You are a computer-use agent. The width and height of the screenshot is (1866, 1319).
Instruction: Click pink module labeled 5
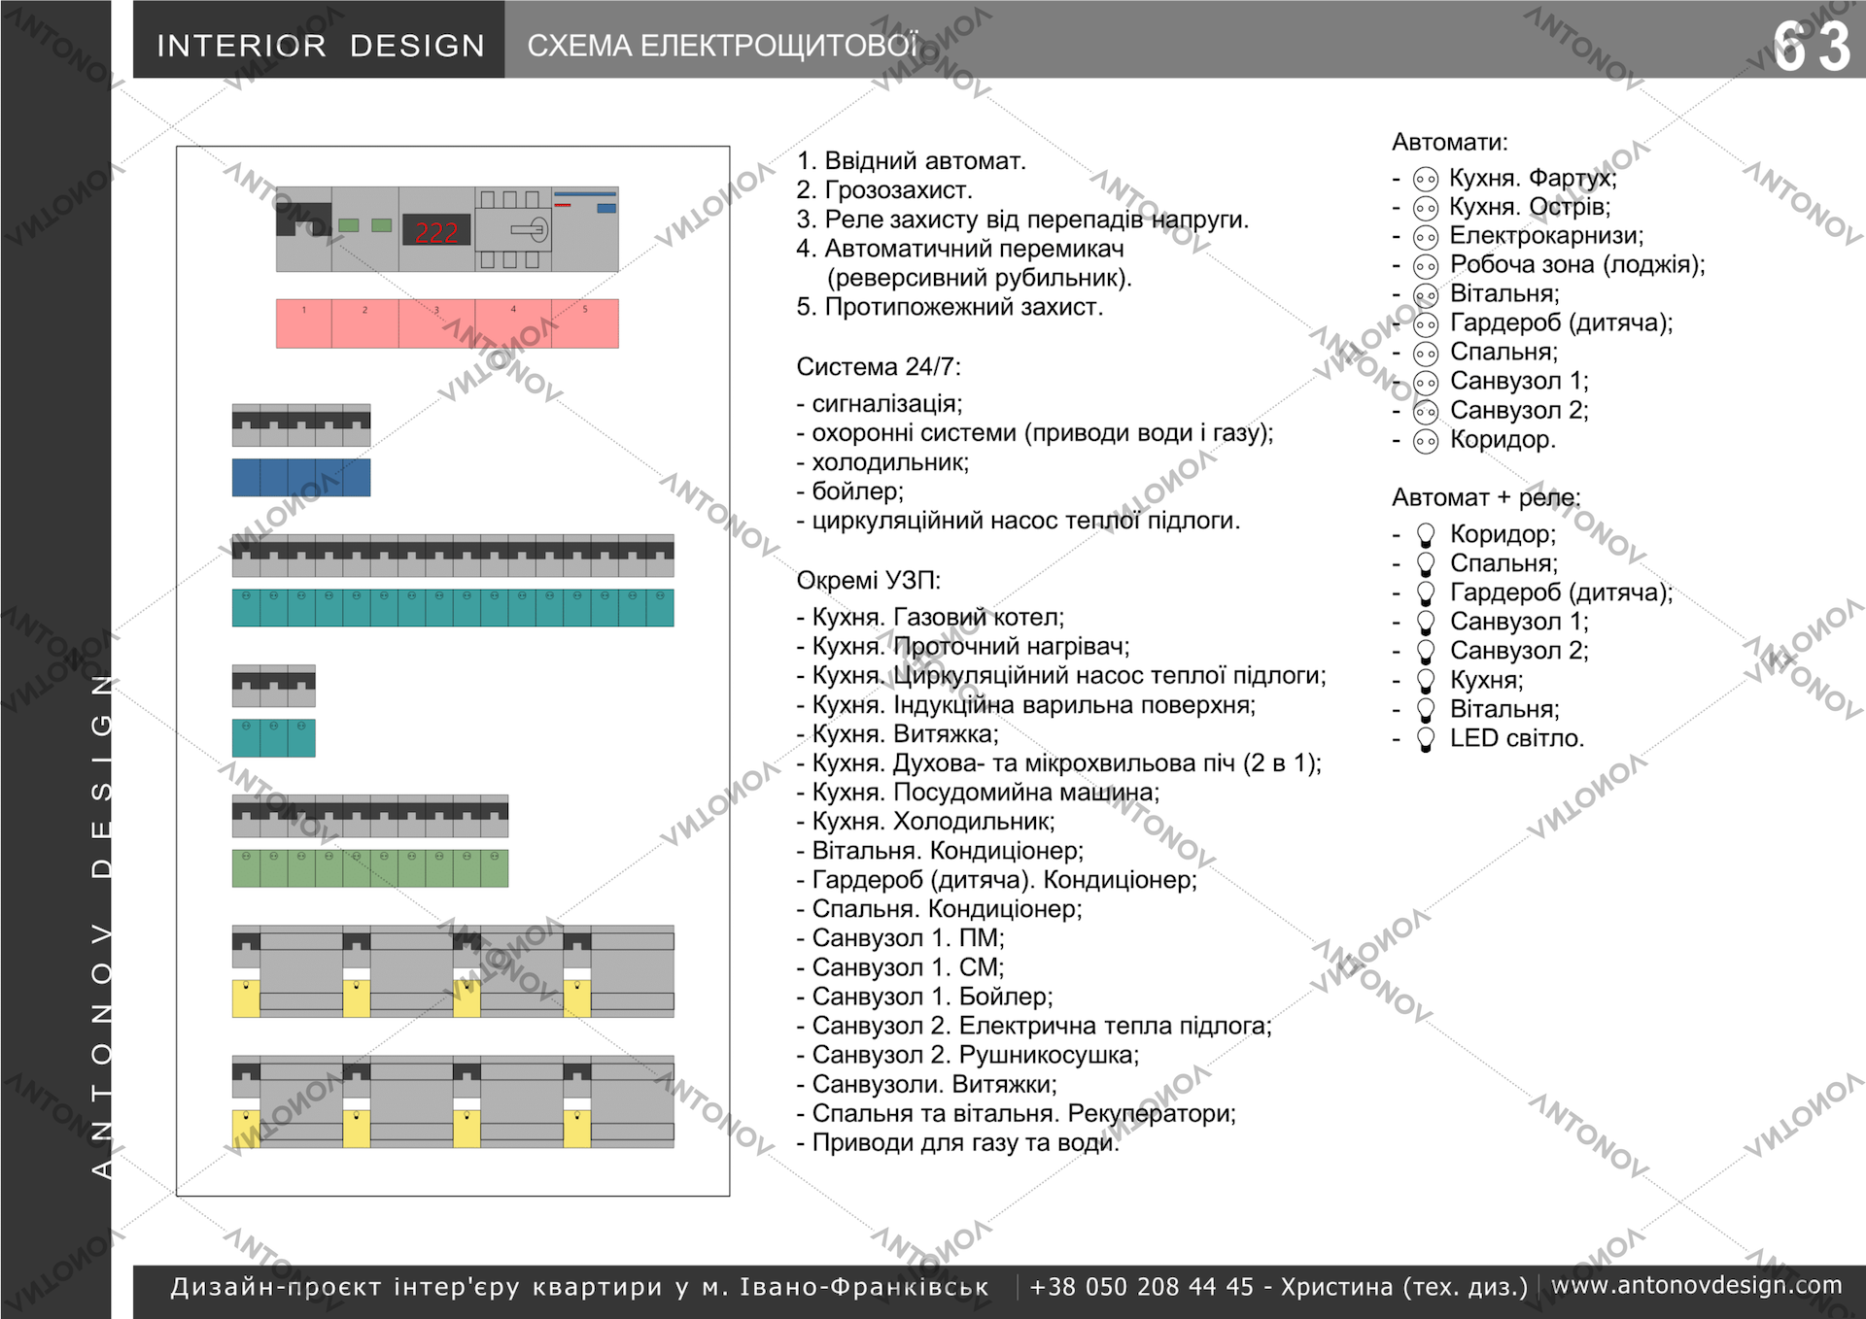pos(585,323)
